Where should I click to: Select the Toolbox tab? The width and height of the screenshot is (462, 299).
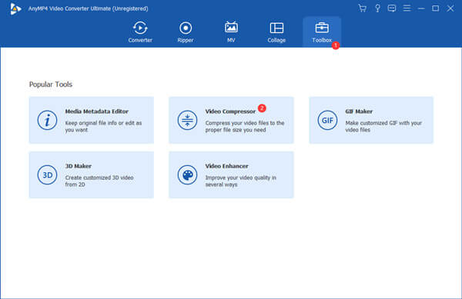coord(322,32)
